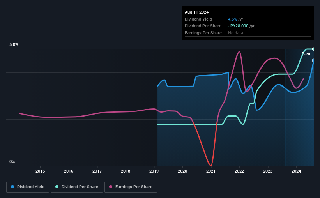Click the blue Dividend Yield legend dot
The width and height of the screenshot is (320, 198).
pos(12,187)
